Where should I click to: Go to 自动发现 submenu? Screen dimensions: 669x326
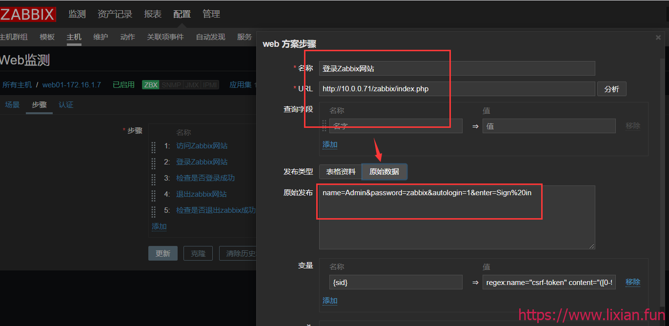211,37
